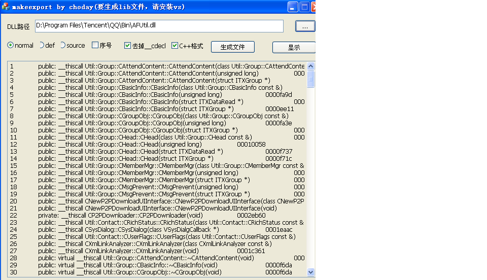The width and height of the screenshot is (487, 280).
Task: Click address 0001eaac in row 24
Action: point(279,230)
